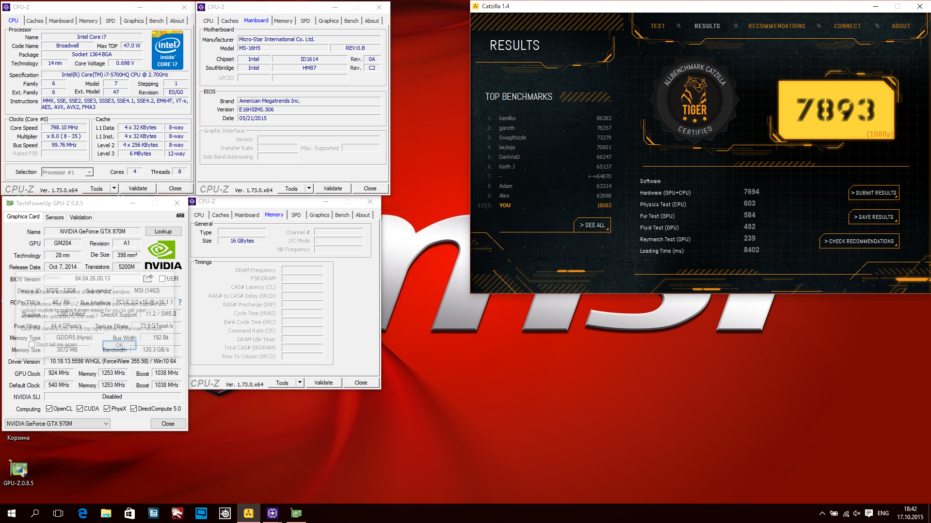Viewport: 931px width, 523px height.
Task: Click the Graphics tab in CPU window
Action: (x=133, y=21)
